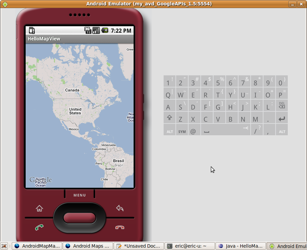Viewport: 307px width, 250px height.
Task: Click the show desktop taskbar icon
Action: click(x=4, y=246)
